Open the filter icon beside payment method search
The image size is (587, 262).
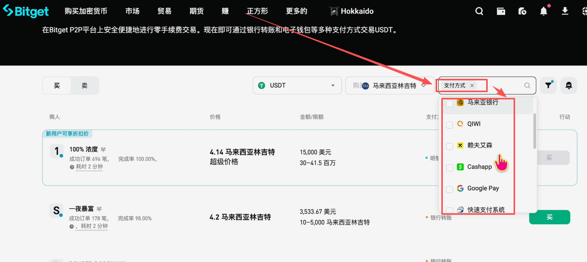click(x=548, y=85)
